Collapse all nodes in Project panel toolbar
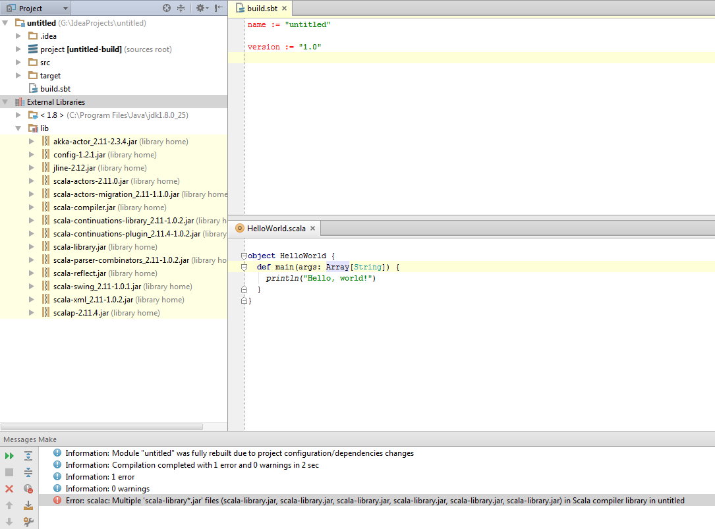 pyautogui.click(x=181, y=8)
